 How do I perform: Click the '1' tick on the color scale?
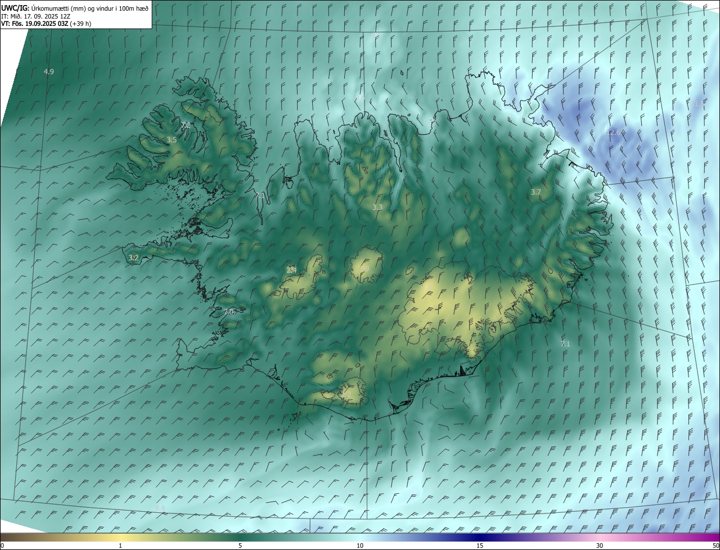120,546
